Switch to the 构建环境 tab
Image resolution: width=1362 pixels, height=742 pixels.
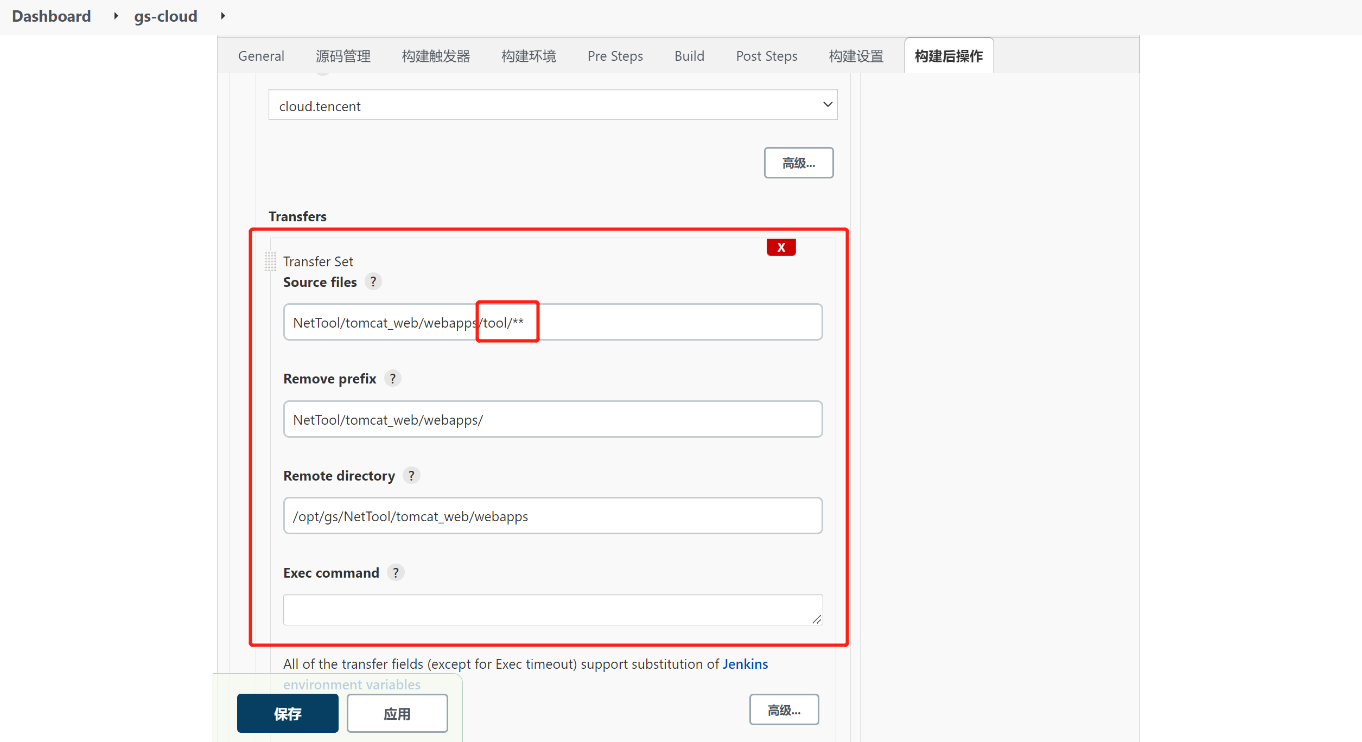tap(529, 56)
